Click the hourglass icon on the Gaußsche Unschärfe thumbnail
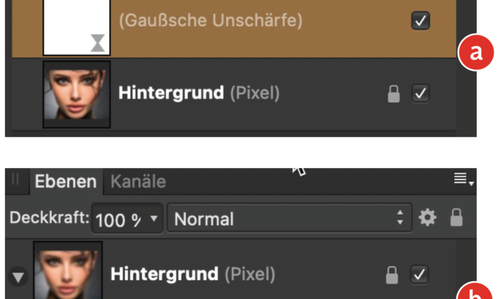 click(x=97, y=42)
